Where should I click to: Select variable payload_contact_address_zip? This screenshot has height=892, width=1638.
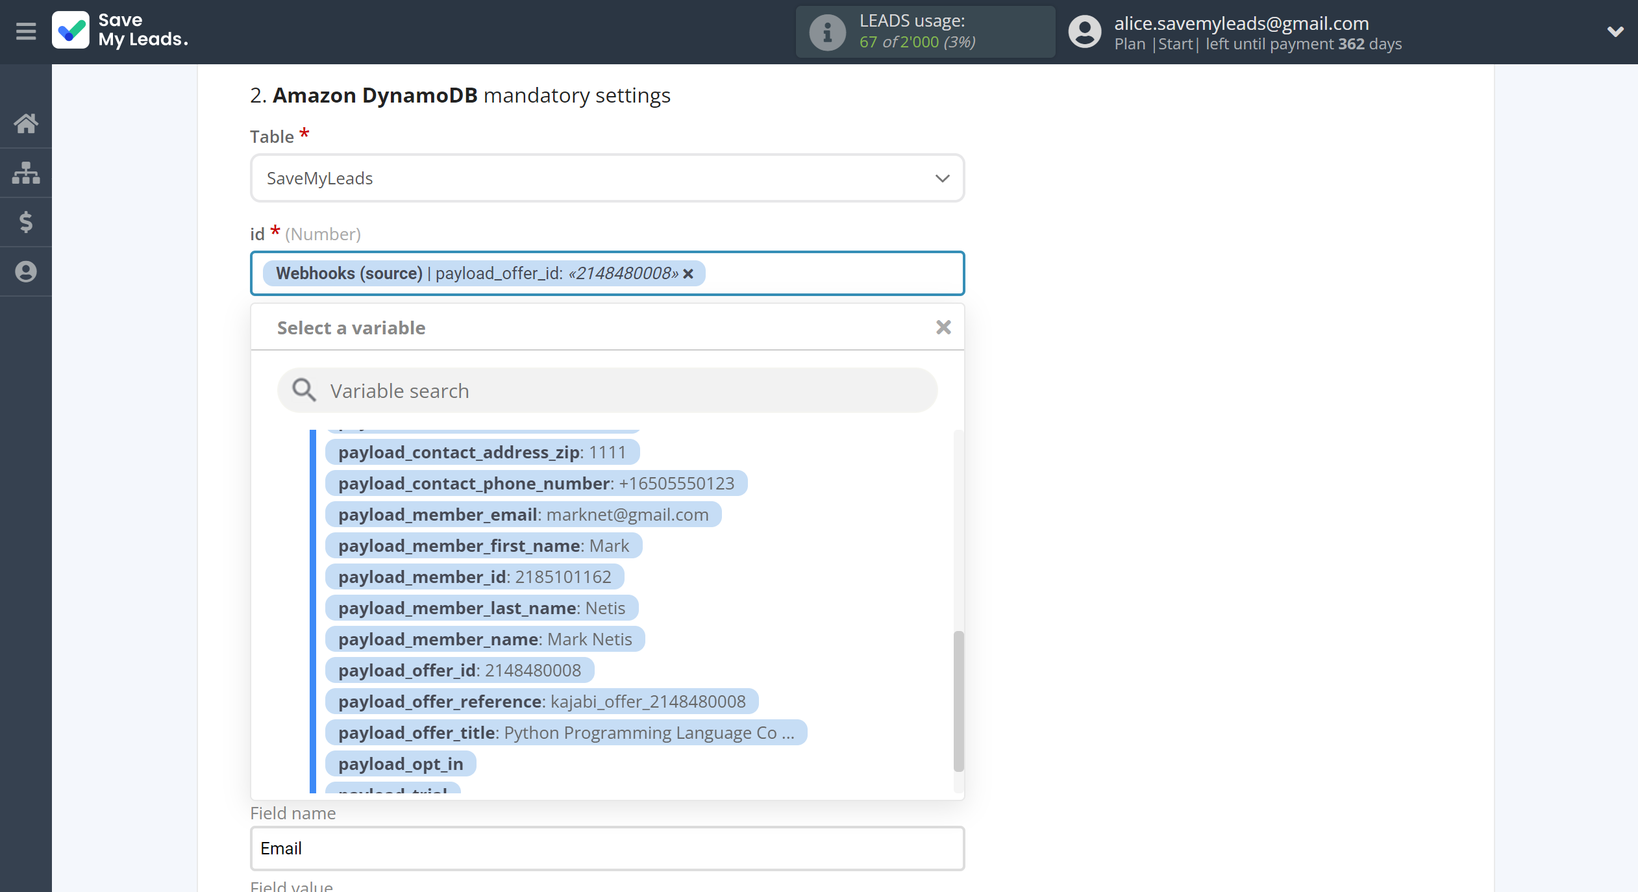pyautogui.click(x=482, y=452)
